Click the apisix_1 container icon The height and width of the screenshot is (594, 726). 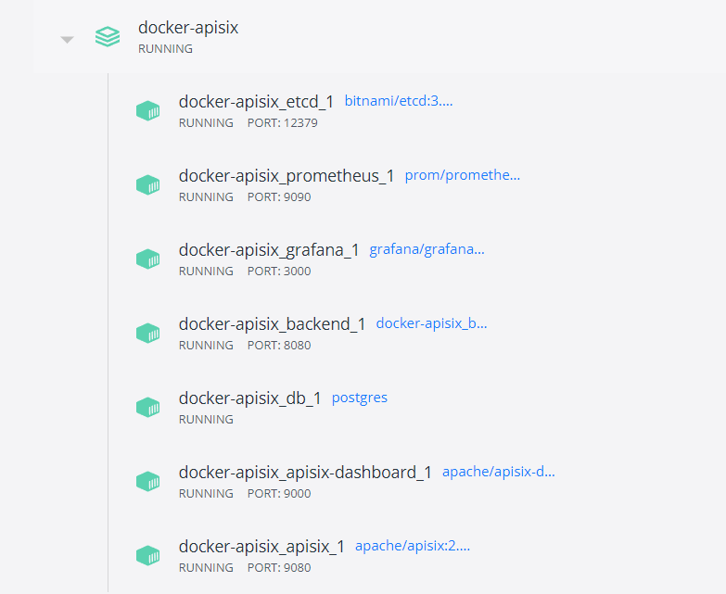coord(148,555)
